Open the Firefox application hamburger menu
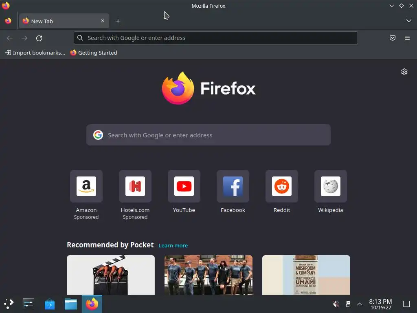Screen dimensions: 417x313 click(x=407, y=38)
